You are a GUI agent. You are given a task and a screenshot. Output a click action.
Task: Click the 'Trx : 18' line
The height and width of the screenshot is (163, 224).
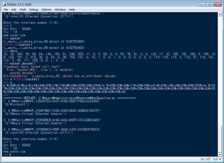coord(10,32)
